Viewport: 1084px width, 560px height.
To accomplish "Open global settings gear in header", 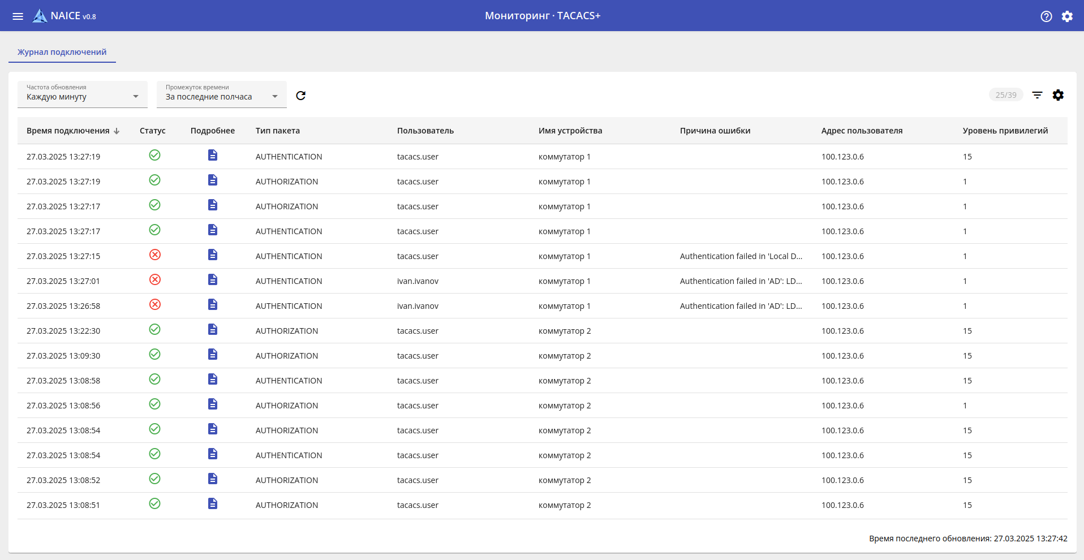I will click(x=1067, y=16).
